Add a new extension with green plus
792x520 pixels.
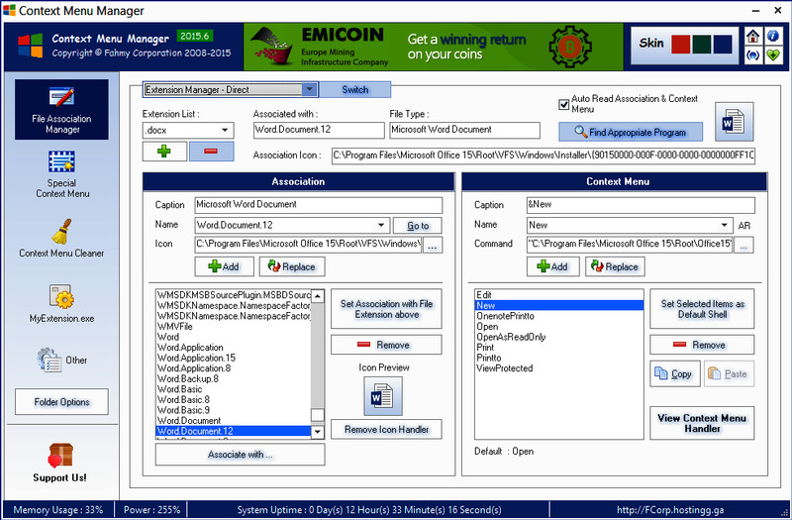[164, 152]
